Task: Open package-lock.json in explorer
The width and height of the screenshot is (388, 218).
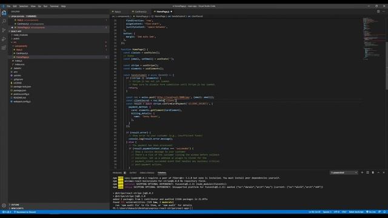Action: (59, 87)
